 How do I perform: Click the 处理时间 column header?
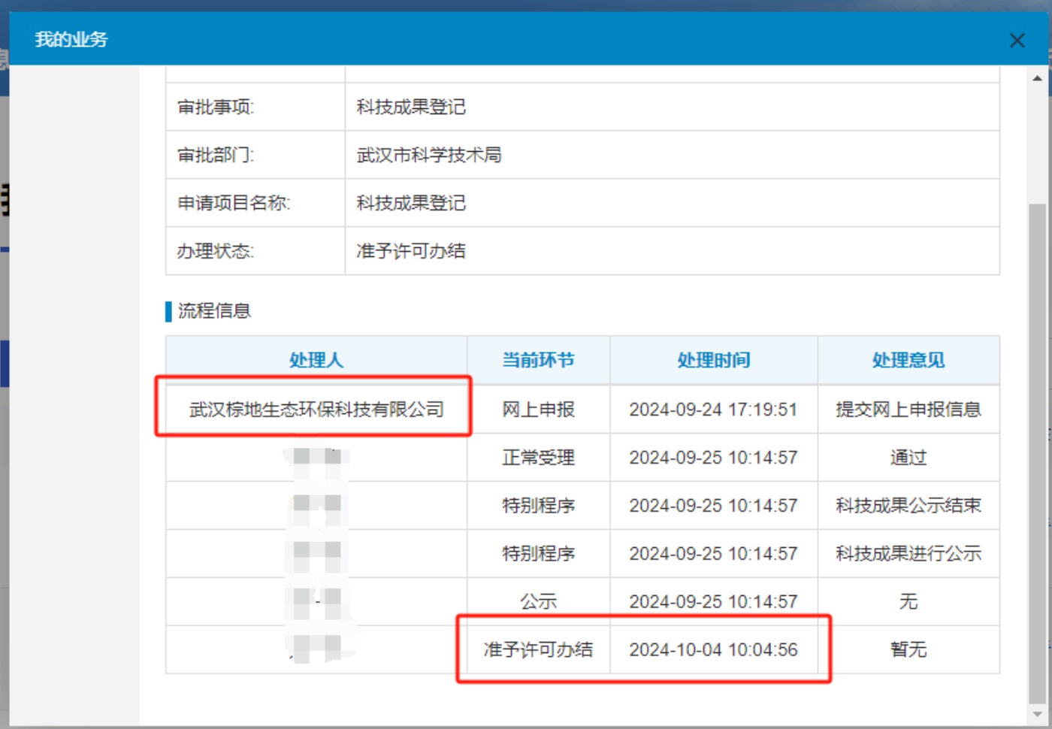point(713,360)
